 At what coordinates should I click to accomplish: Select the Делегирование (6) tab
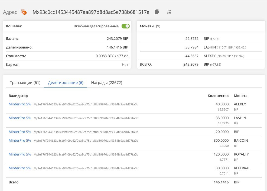click(66, 83)
